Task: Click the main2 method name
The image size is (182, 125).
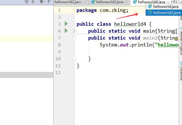Action: point(150,38)
